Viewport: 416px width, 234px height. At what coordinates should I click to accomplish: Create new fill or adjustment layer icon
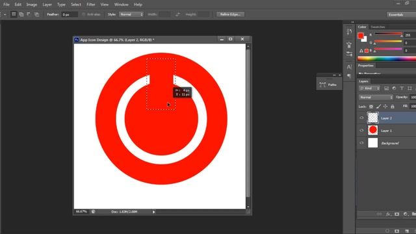pyautogui.click(x=406, y=214)
